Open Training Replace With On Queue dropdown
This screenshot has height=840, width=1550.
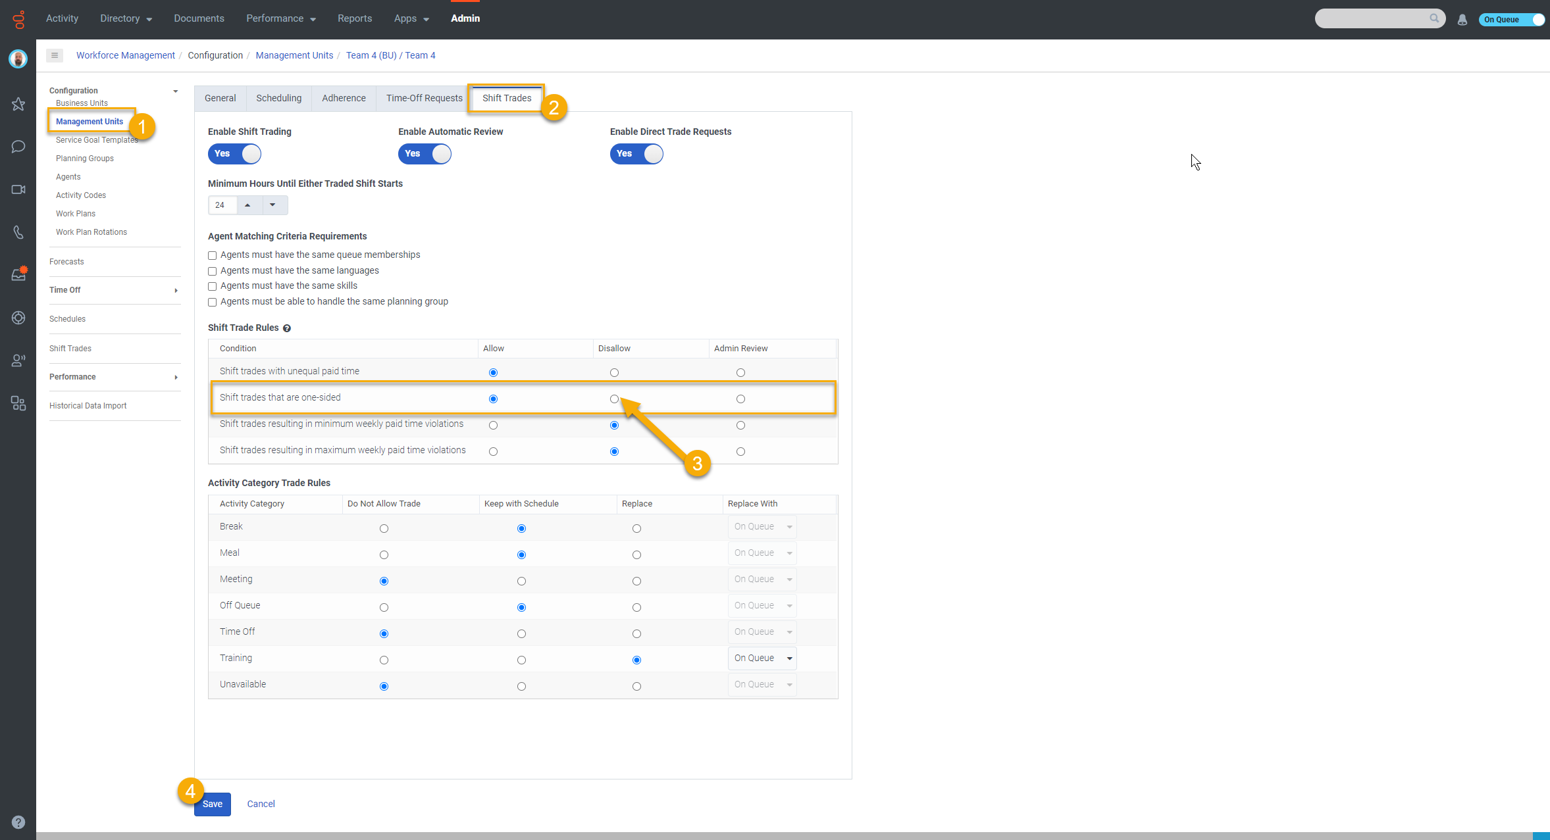[762, 658]
